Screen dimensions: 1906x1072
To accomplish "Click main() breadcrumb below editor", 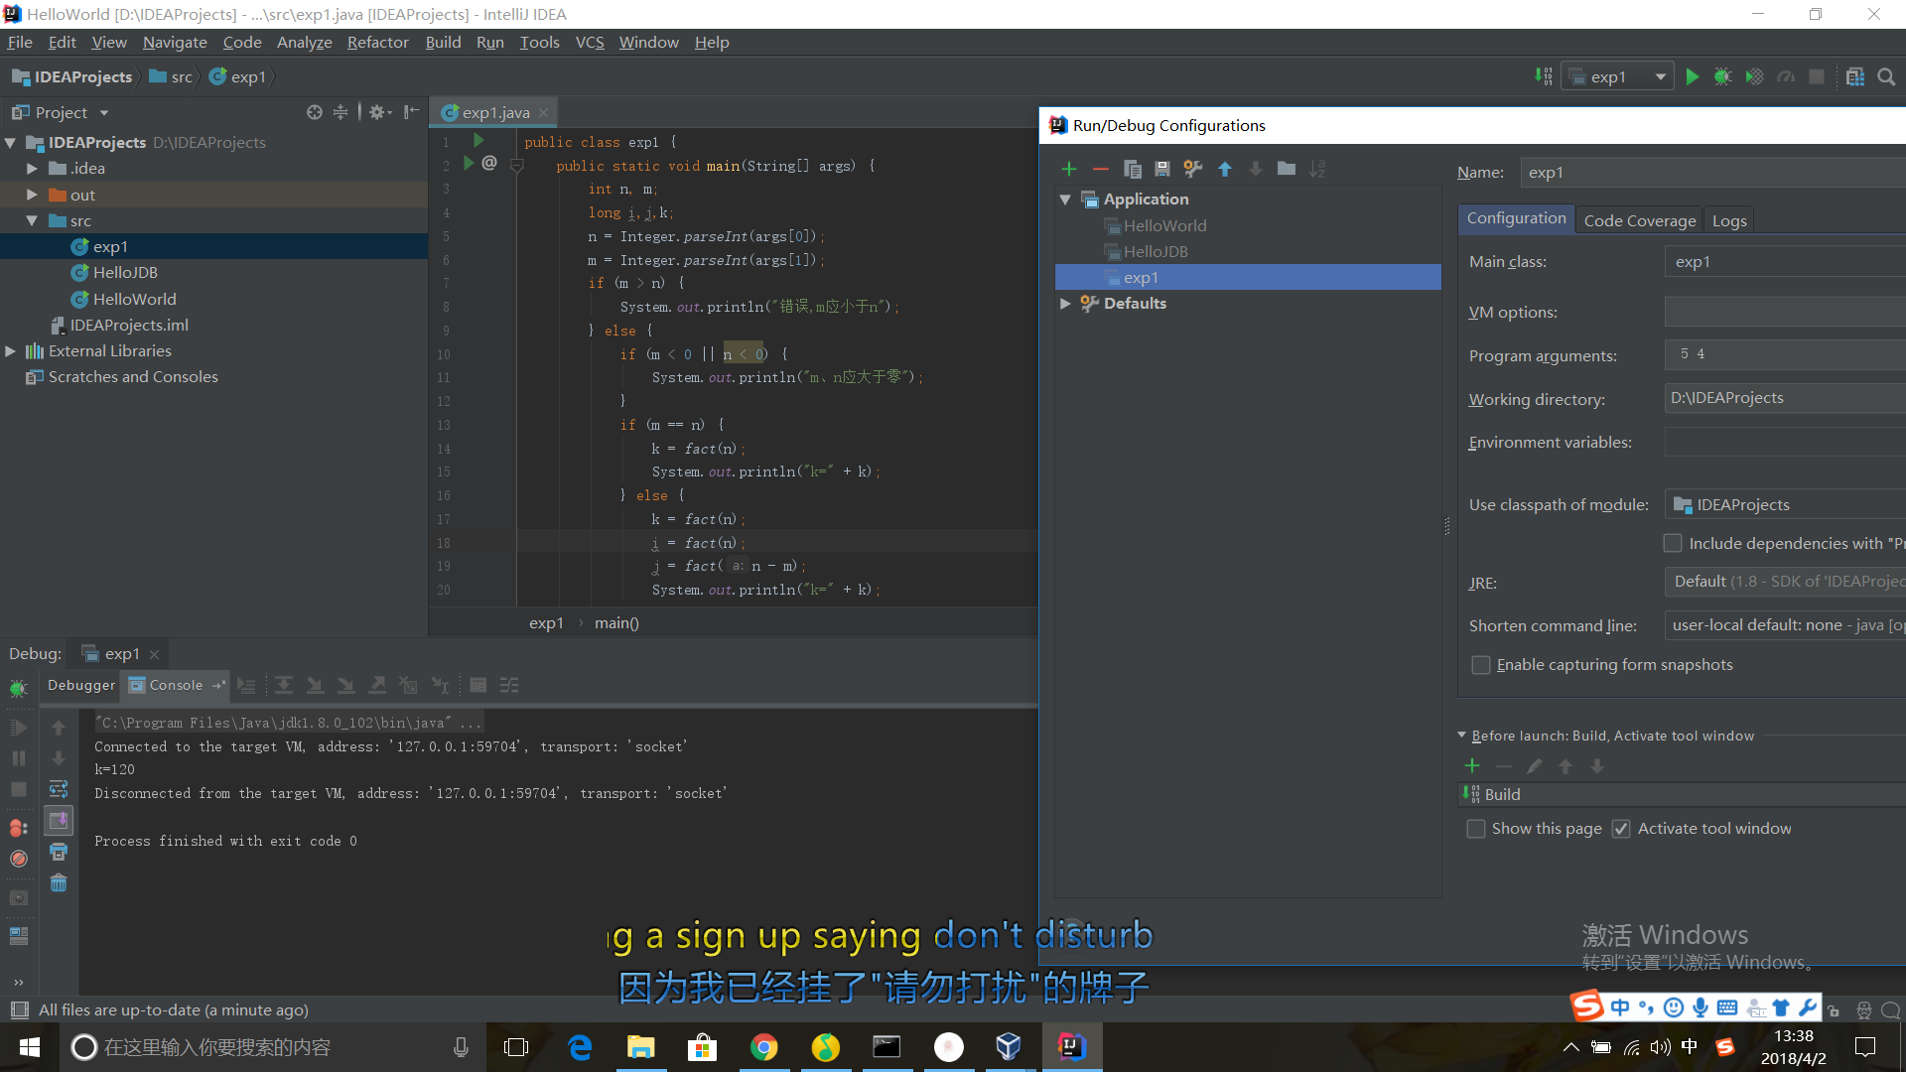I will (616, 623).
